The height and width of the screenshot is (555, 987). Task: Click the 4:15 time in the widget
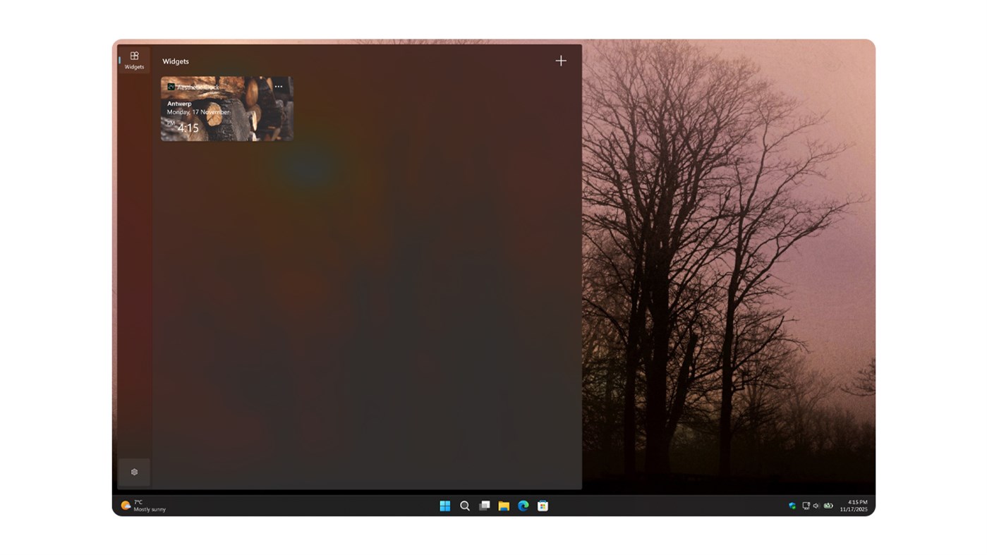188,128
